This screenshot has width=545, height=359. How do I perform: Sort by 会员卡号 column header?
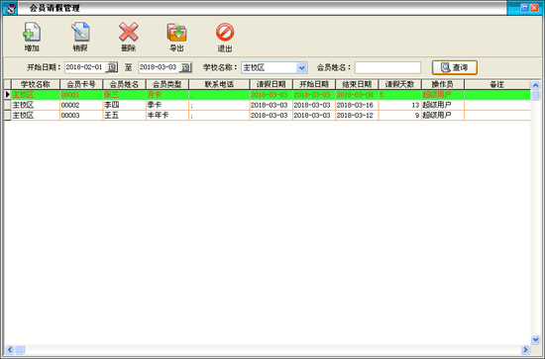[x=81, y=84]
